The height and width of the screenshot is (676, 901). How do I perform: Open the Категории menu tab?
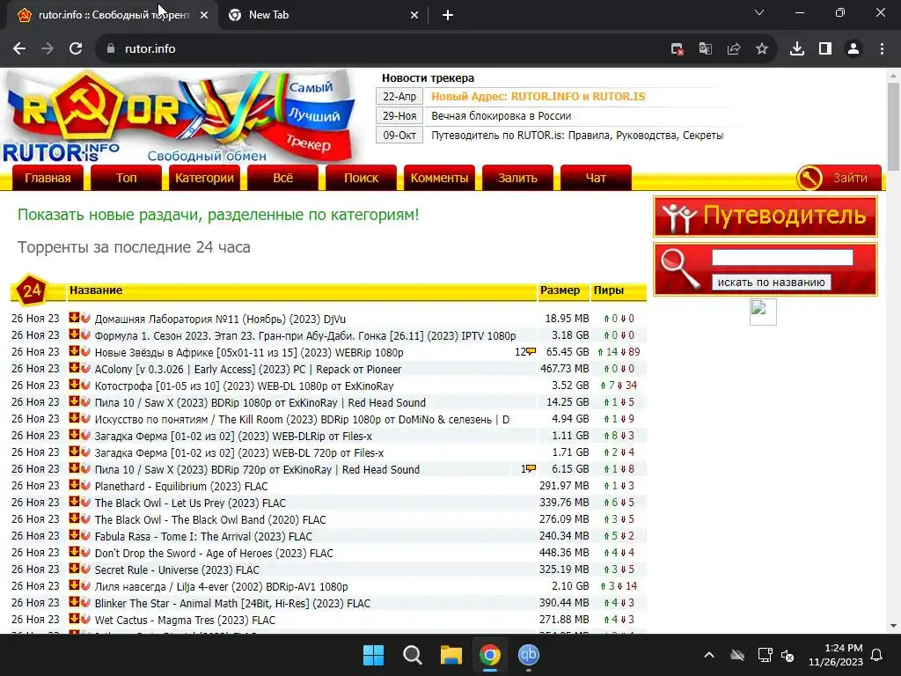(204, 178)
